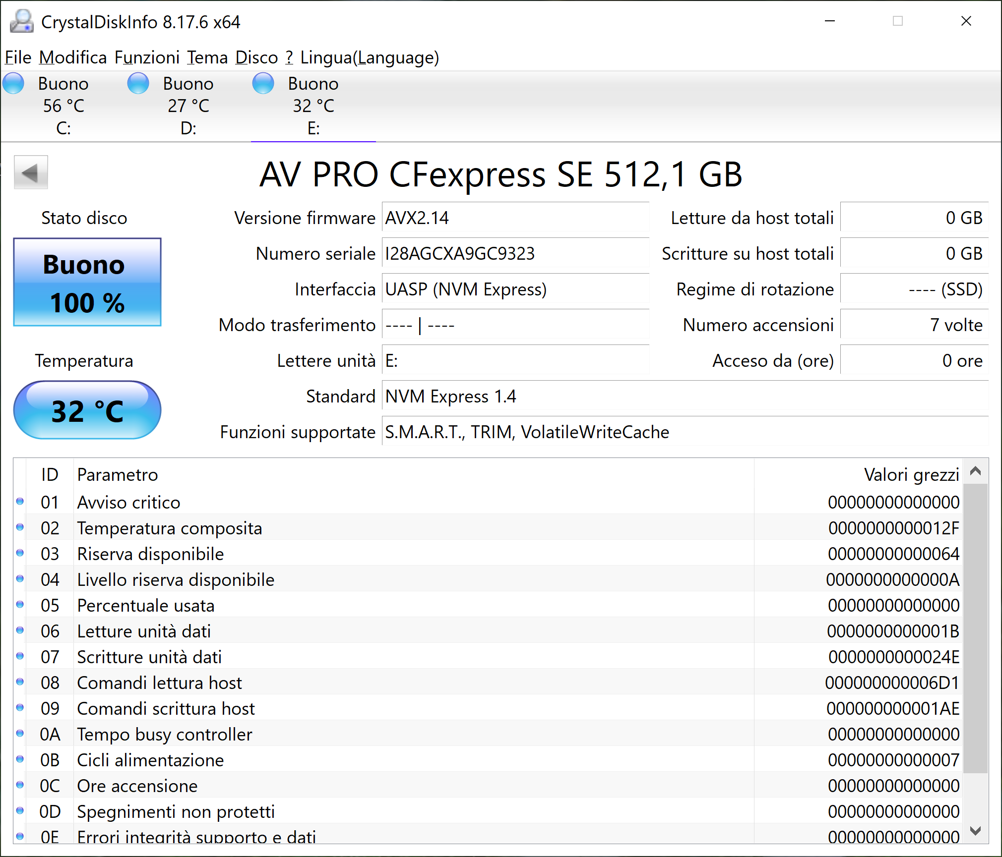Select the C: drive tab

[x=63, y=106]
